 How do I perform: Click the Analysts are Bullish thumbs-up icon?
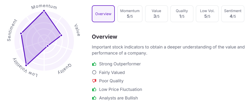pos(94,98)
